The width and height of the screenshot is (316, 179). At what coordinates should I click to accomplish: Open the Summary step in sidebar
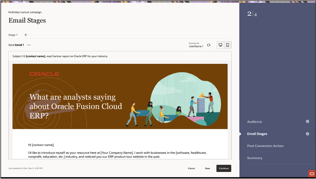255,158
